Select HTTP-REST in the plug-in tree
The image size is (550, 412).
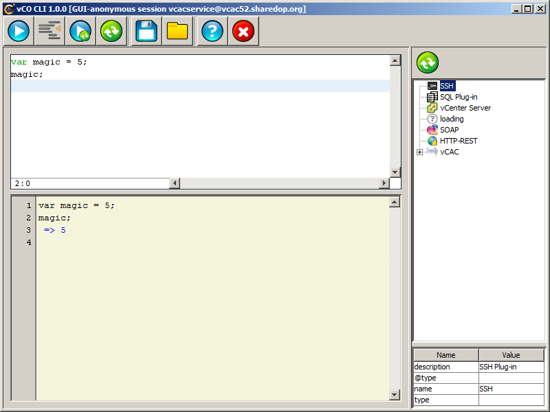[459, 141]
